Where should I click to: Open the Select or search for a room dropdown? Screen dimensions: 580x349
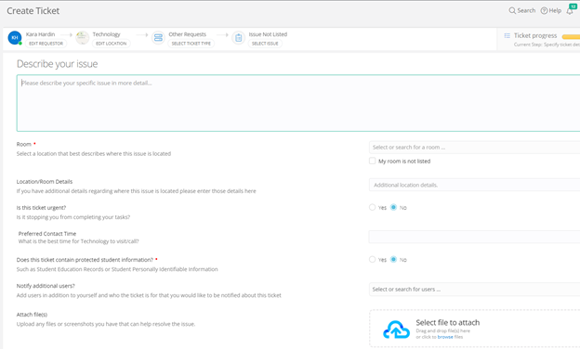[474, 148]
